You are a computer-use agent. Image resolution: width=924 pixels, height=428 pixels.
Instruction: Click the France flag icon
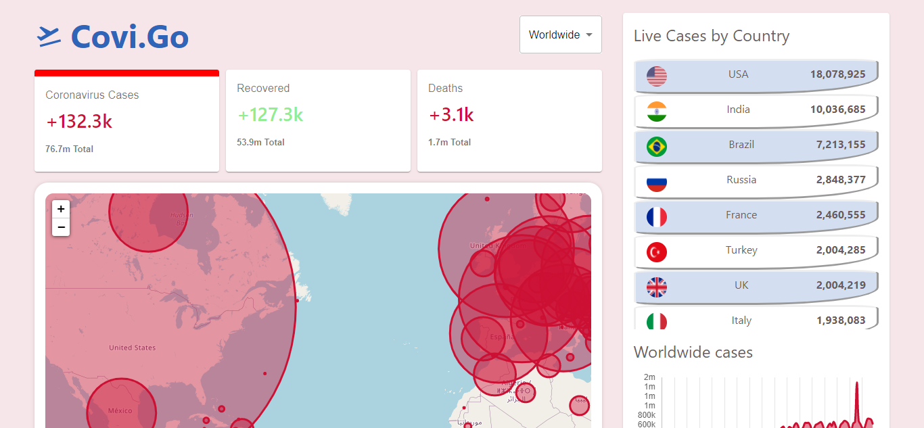[x=657, y=217]
